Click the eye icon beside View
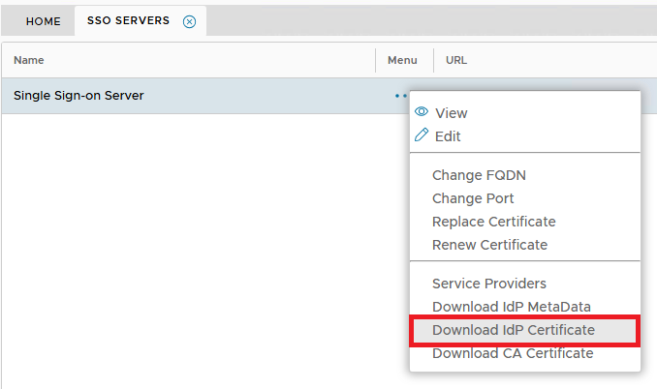Viewport: 657px width, 389px height. 422,112
